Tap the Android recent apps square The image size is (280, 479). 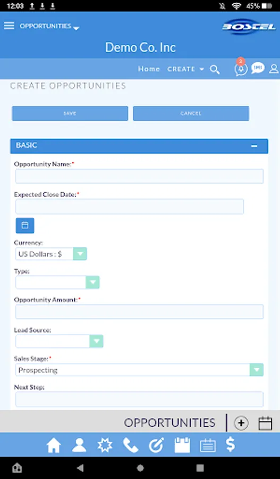click(200, 468)
